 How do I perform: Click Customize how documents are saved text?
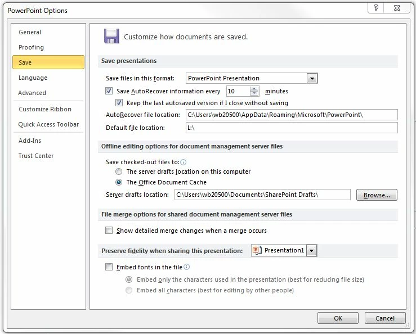point(186,37)
